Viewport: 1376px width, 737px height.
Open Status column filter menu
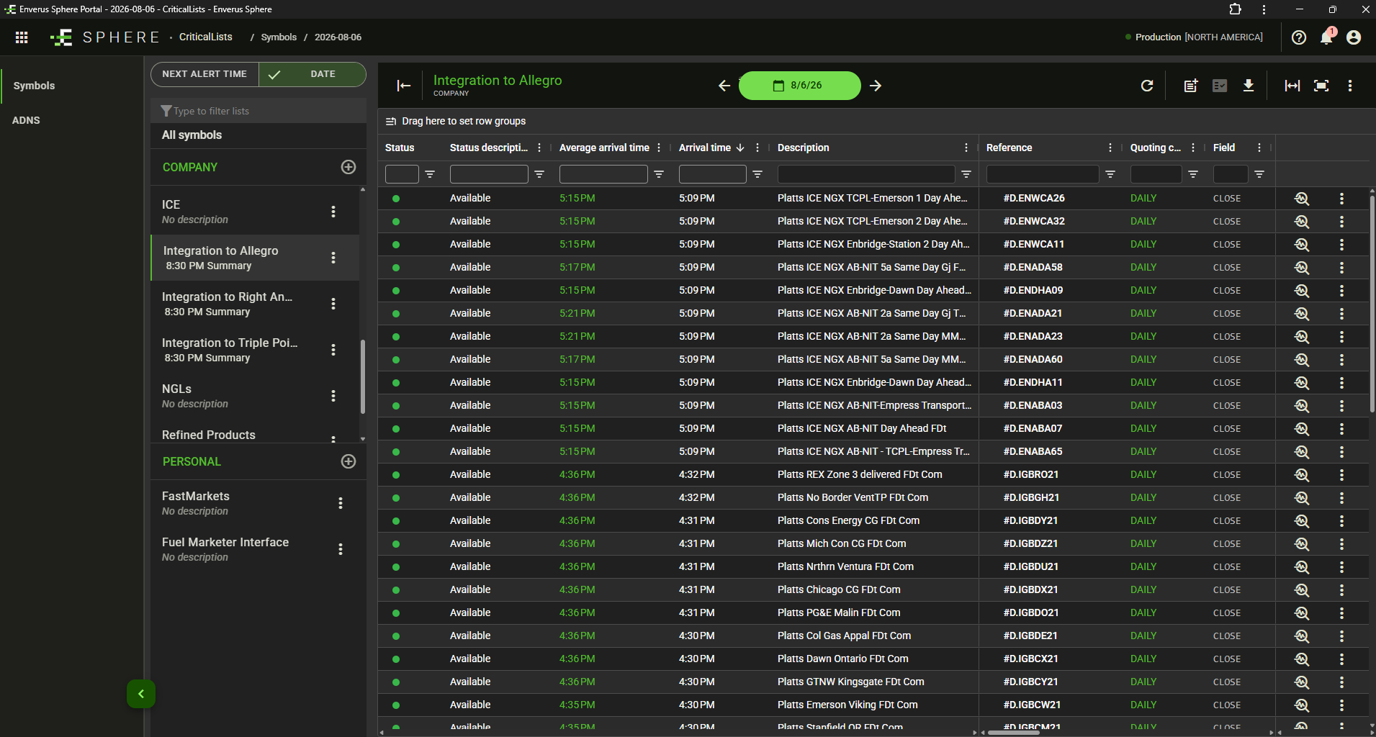[x=430, y=174]
